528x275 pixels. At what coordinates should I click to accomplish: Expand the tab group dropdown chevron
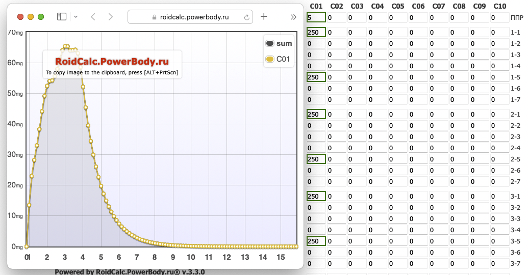click(x=76, y=17)
